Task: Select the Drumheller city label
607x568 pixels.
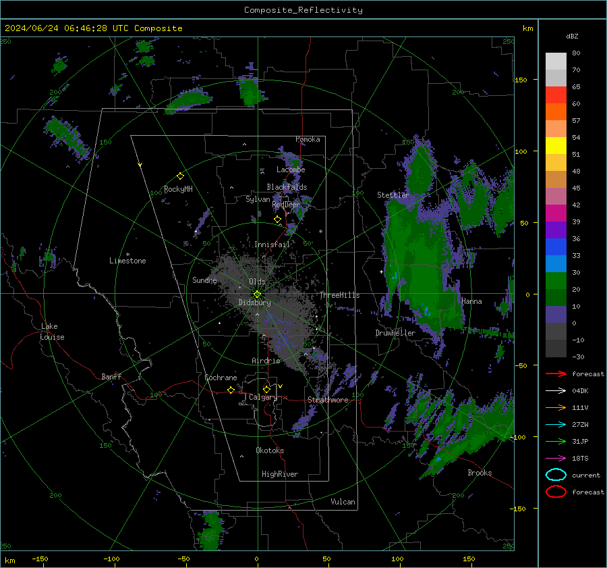Action: (x=395, y=333)
